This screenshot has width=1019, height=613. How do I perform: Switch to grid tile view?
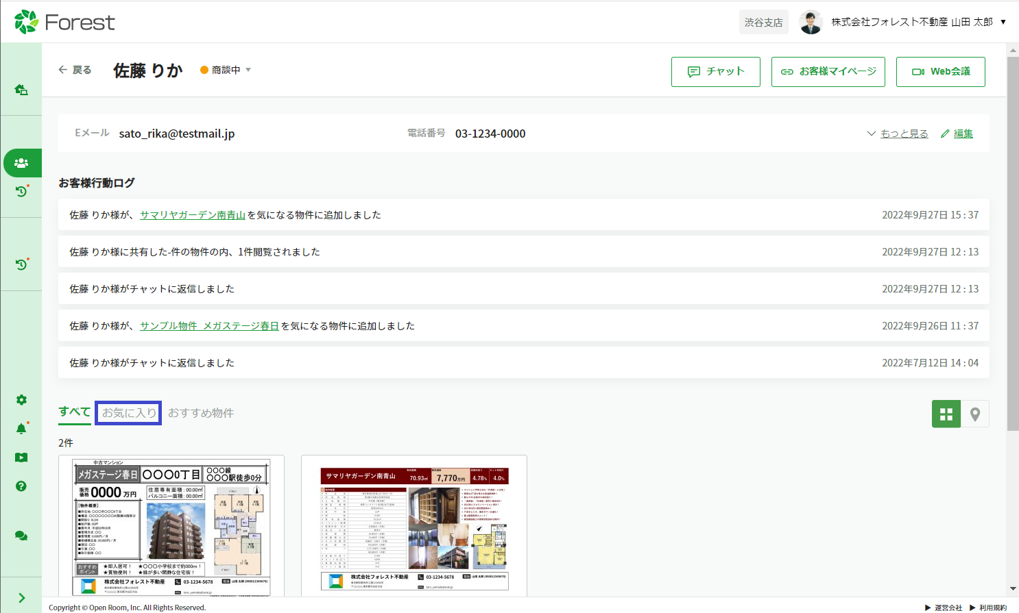[946, 414]
